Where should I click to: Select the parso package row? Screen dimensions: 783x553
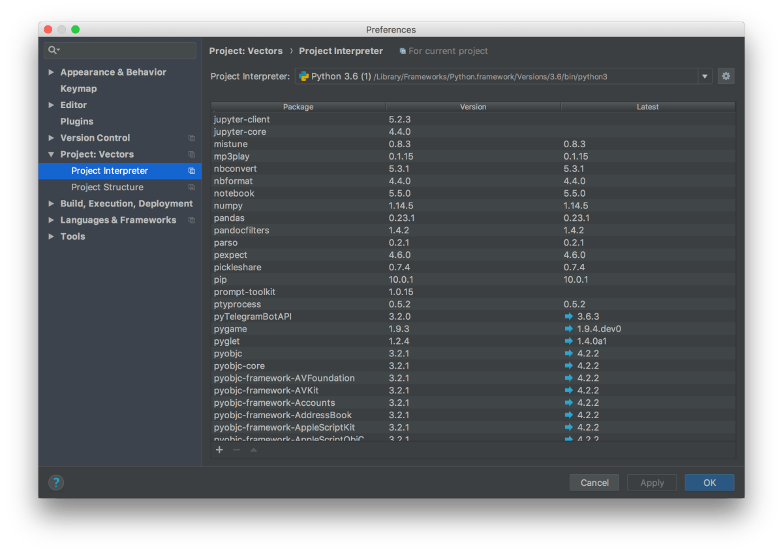point(473,243)
